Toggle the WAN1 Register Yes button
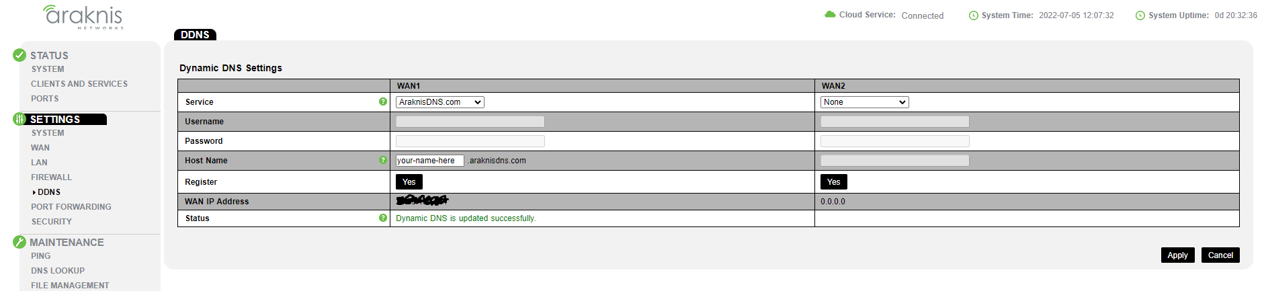1262x291 pixels. [x=409, y=182]
